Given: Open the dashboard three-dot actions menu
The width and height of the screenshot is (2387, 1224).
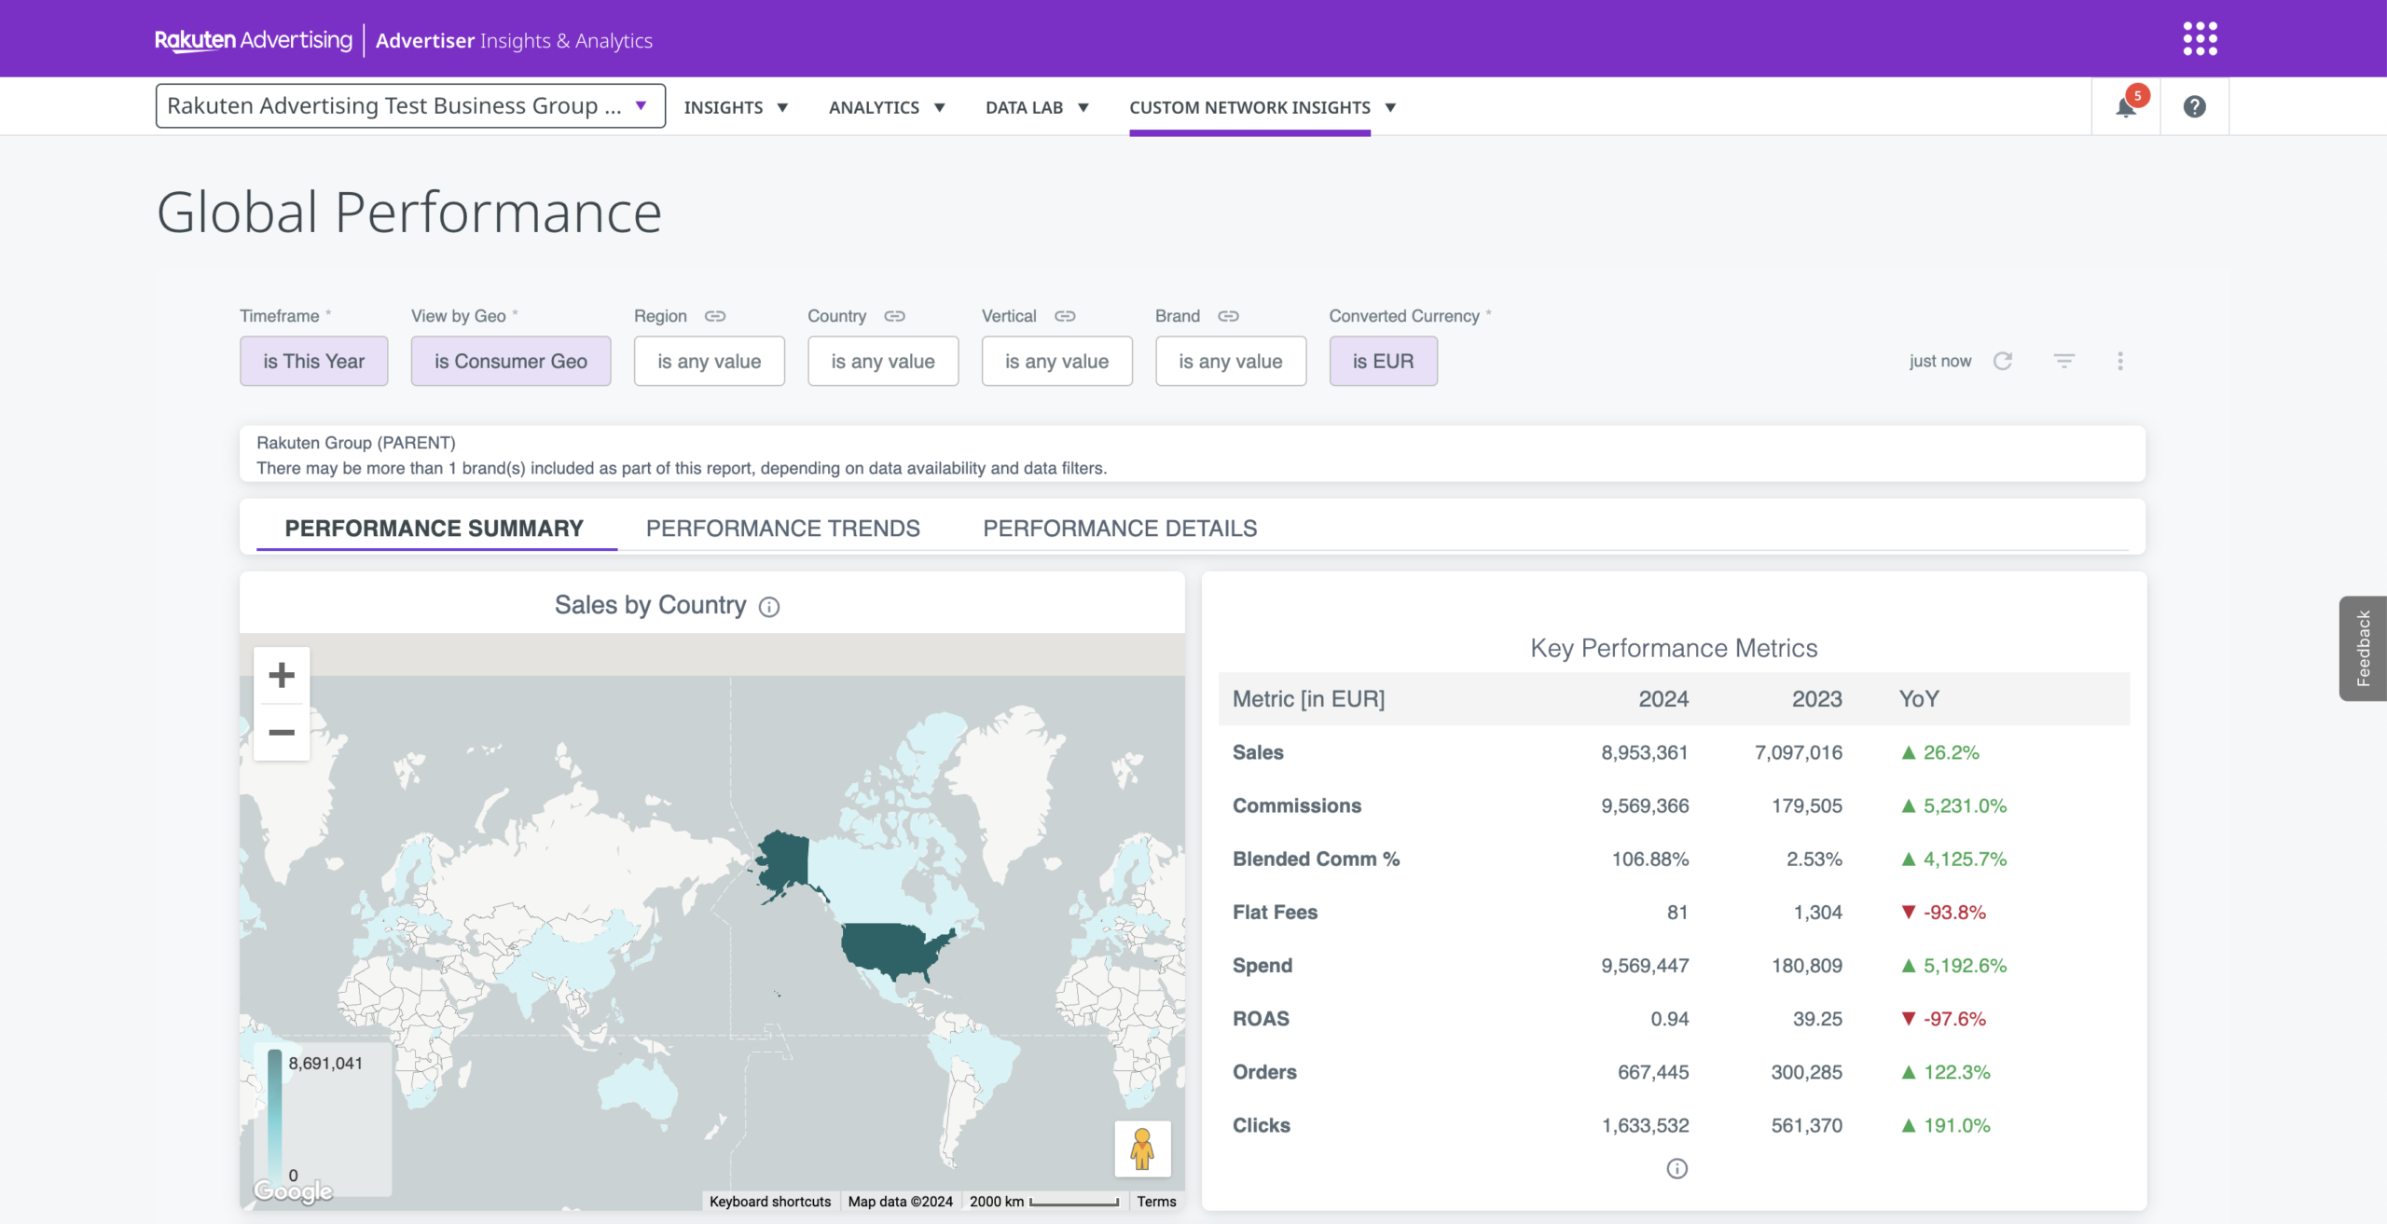Looking at the screenshot, I should (x=2119, y=361).
